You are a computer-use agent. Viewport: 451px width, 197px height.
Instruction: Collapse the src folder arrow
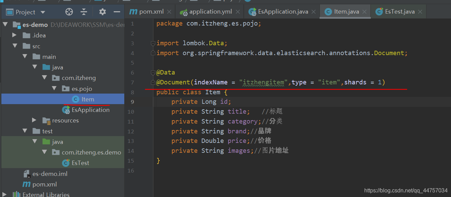pos(15,46)
